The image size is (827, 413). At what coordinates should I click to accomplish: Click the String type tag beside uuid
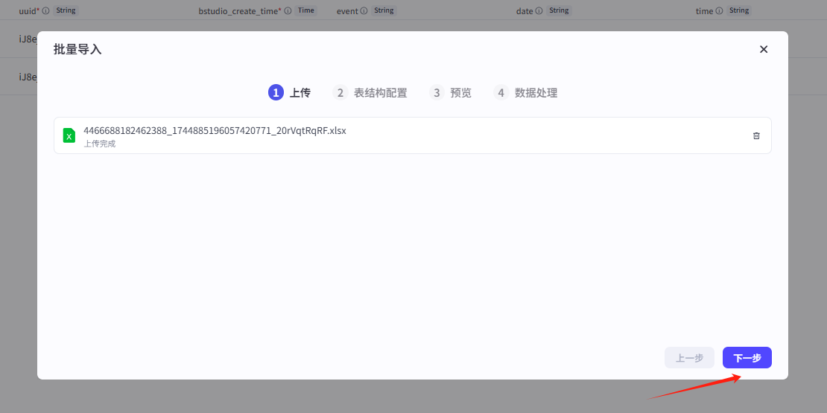[x=66, y=11]
